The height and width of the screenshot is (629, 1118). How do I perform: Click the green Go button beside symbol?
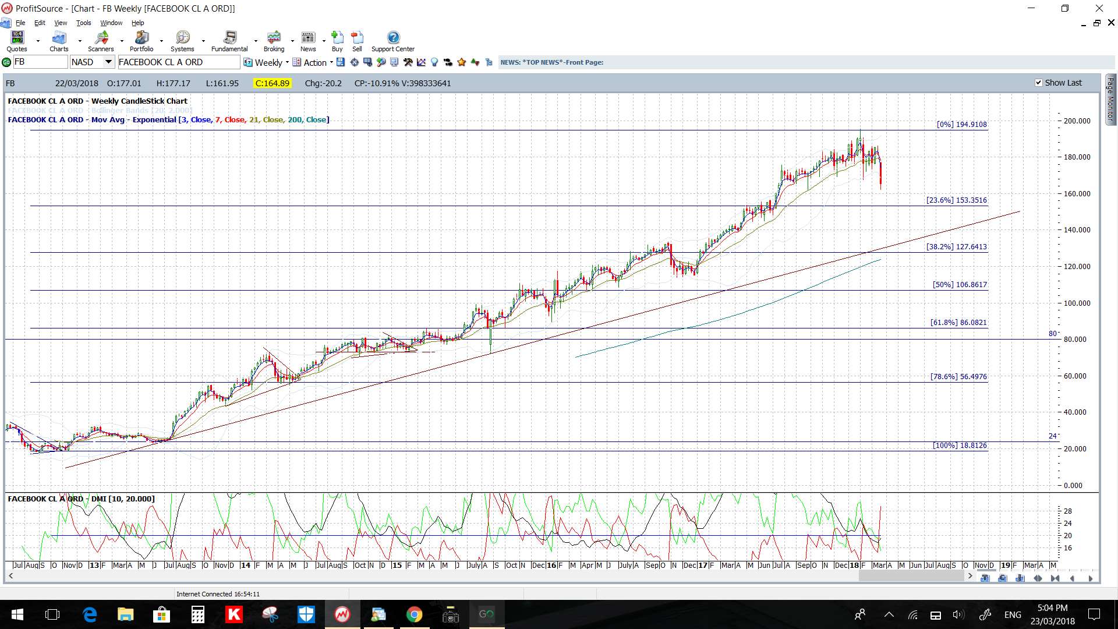point(6,62)
